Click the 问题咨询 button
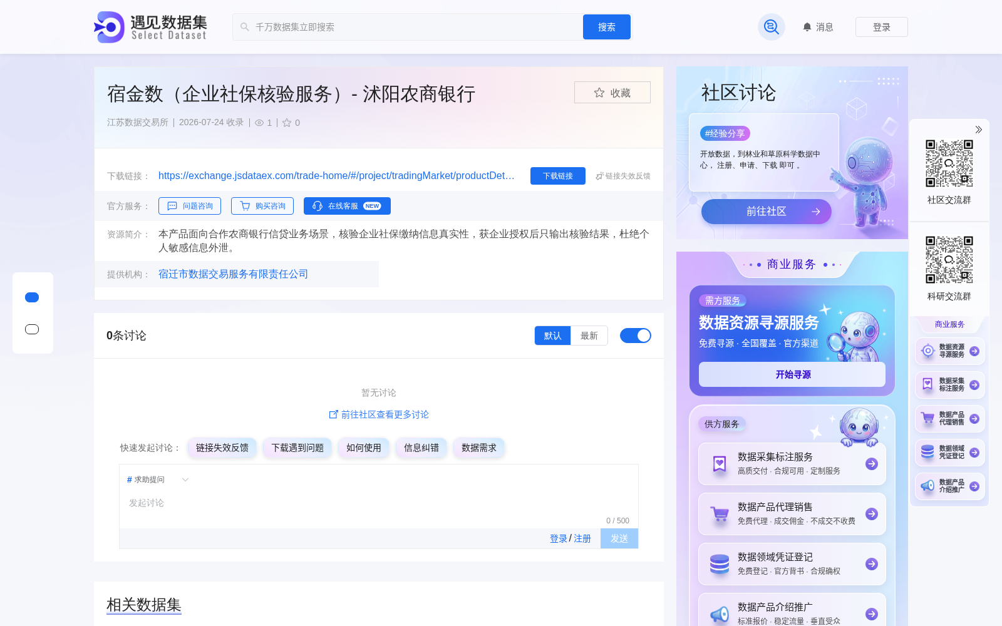 (x=190, y=206)
